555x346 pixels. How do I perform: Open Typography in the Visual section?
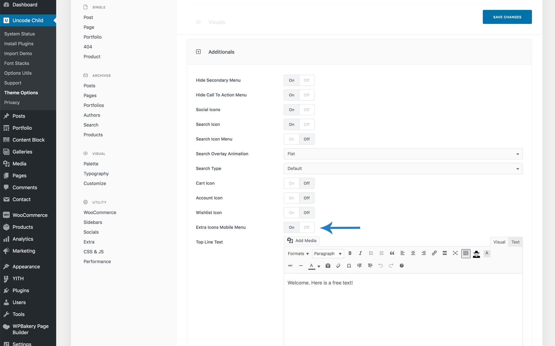click(x=96, y=174)
